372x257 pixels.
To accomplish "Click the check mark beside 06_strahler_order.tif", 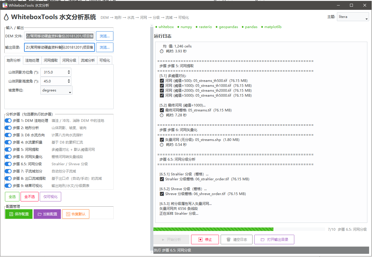I will coord(162,179).
